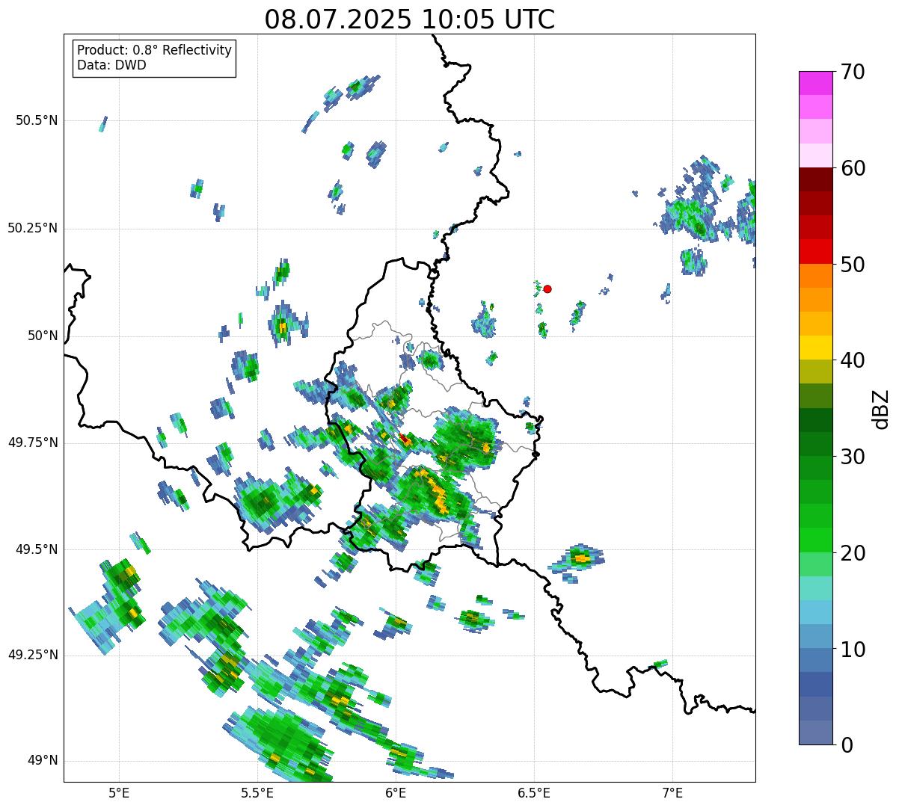Screen dimensions: 899x808
Task: Click the 70 value on the colorbar
Action: [853, 72]
